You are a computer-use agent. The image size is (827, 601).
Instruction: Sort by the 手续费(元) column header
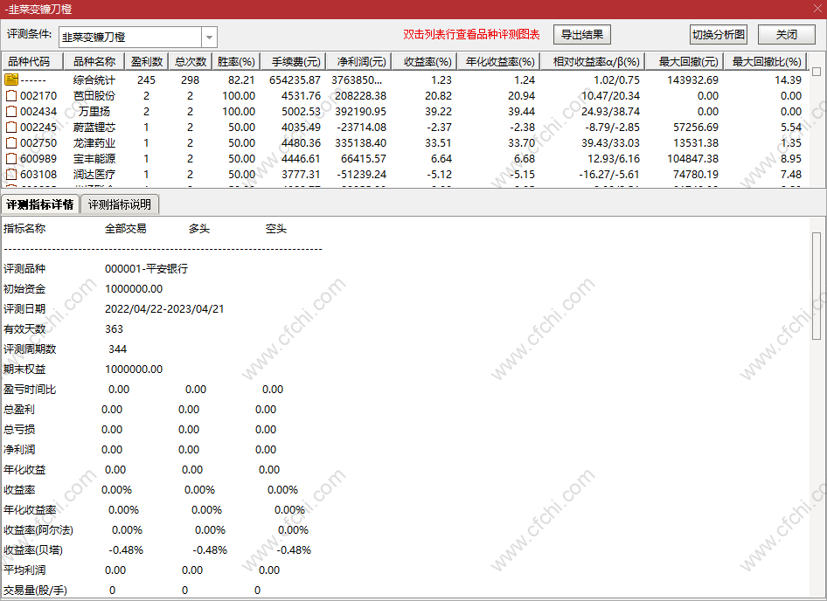pyautogui.click(x=293, y=62)
